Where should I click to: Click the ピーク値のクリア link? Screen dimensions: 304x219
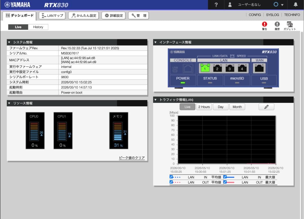132,158
